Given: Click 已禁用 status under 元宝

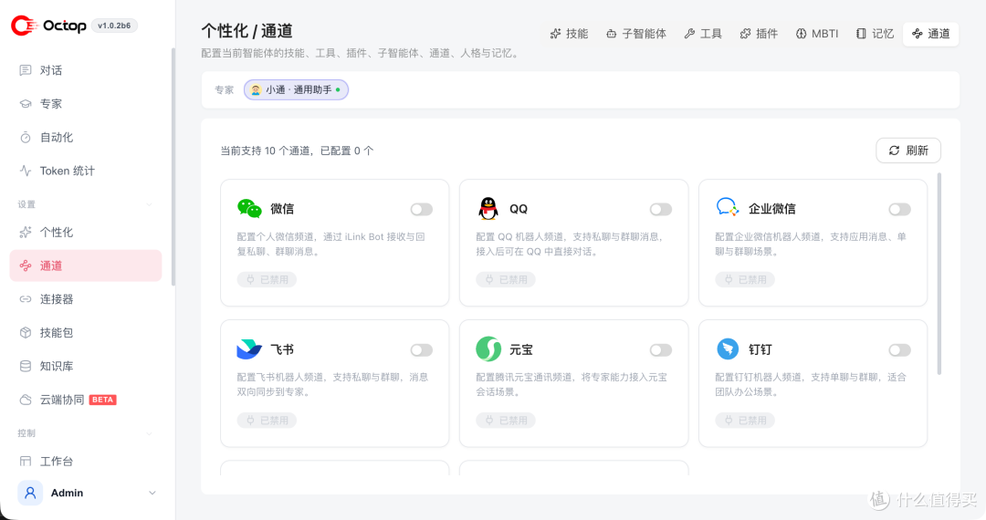Looking at the screenshot, I should pyautogui.click(x=506, y=421).
